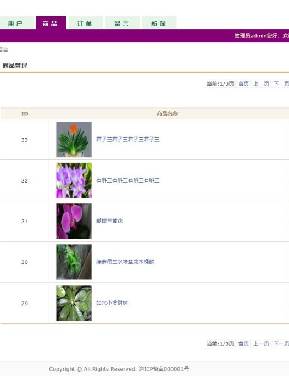Click the bottom 当前:1/3页 page indicator
This screenshot has width=289, height=386.
coord(220,344)
